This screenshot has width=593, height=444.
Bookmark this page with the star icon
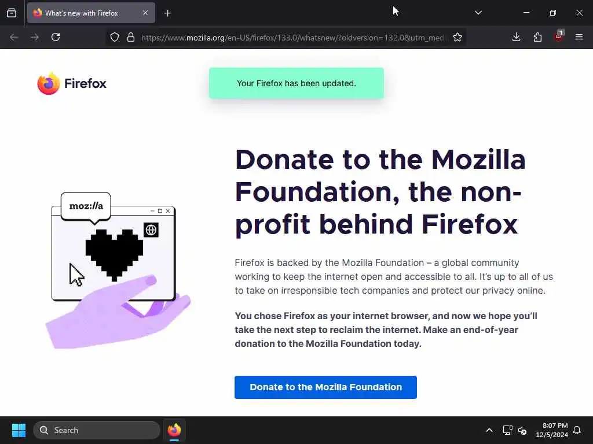457,37
